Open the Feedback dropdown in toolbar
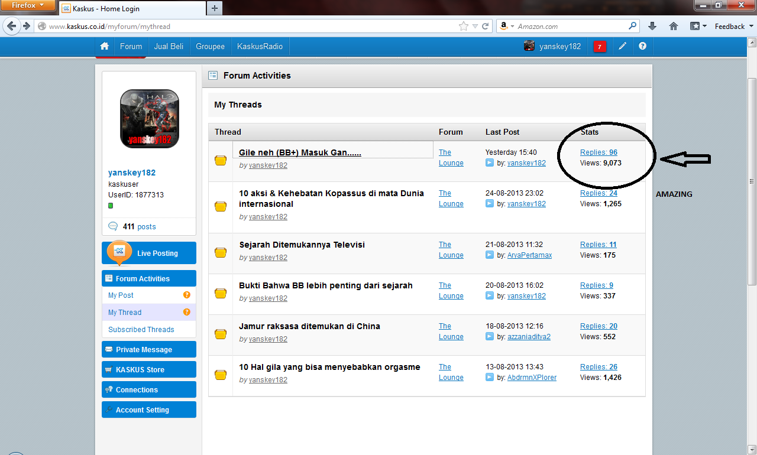 coord(733,26)
